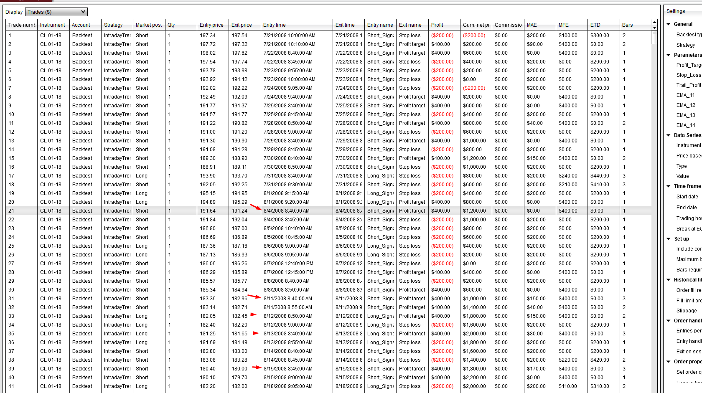
Task: Collapse the Parameters settings section
Action: coord(669,55)
